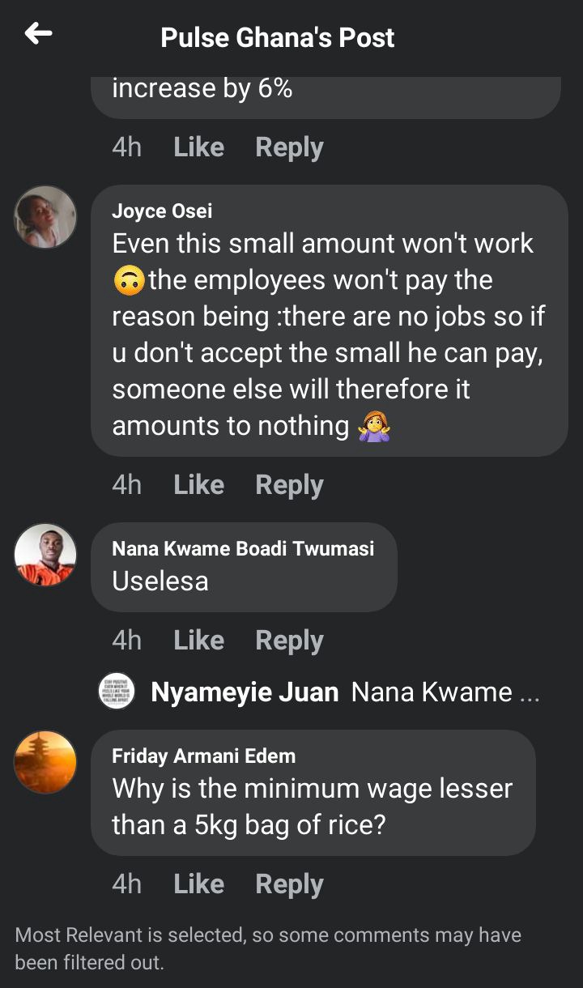Open Joyce Osei's profile name link
Viewport: 583px width, 988px height.
162,211
